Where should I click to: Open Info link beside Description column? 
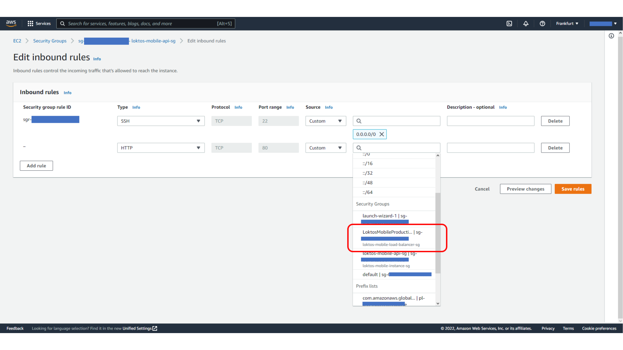503,107
